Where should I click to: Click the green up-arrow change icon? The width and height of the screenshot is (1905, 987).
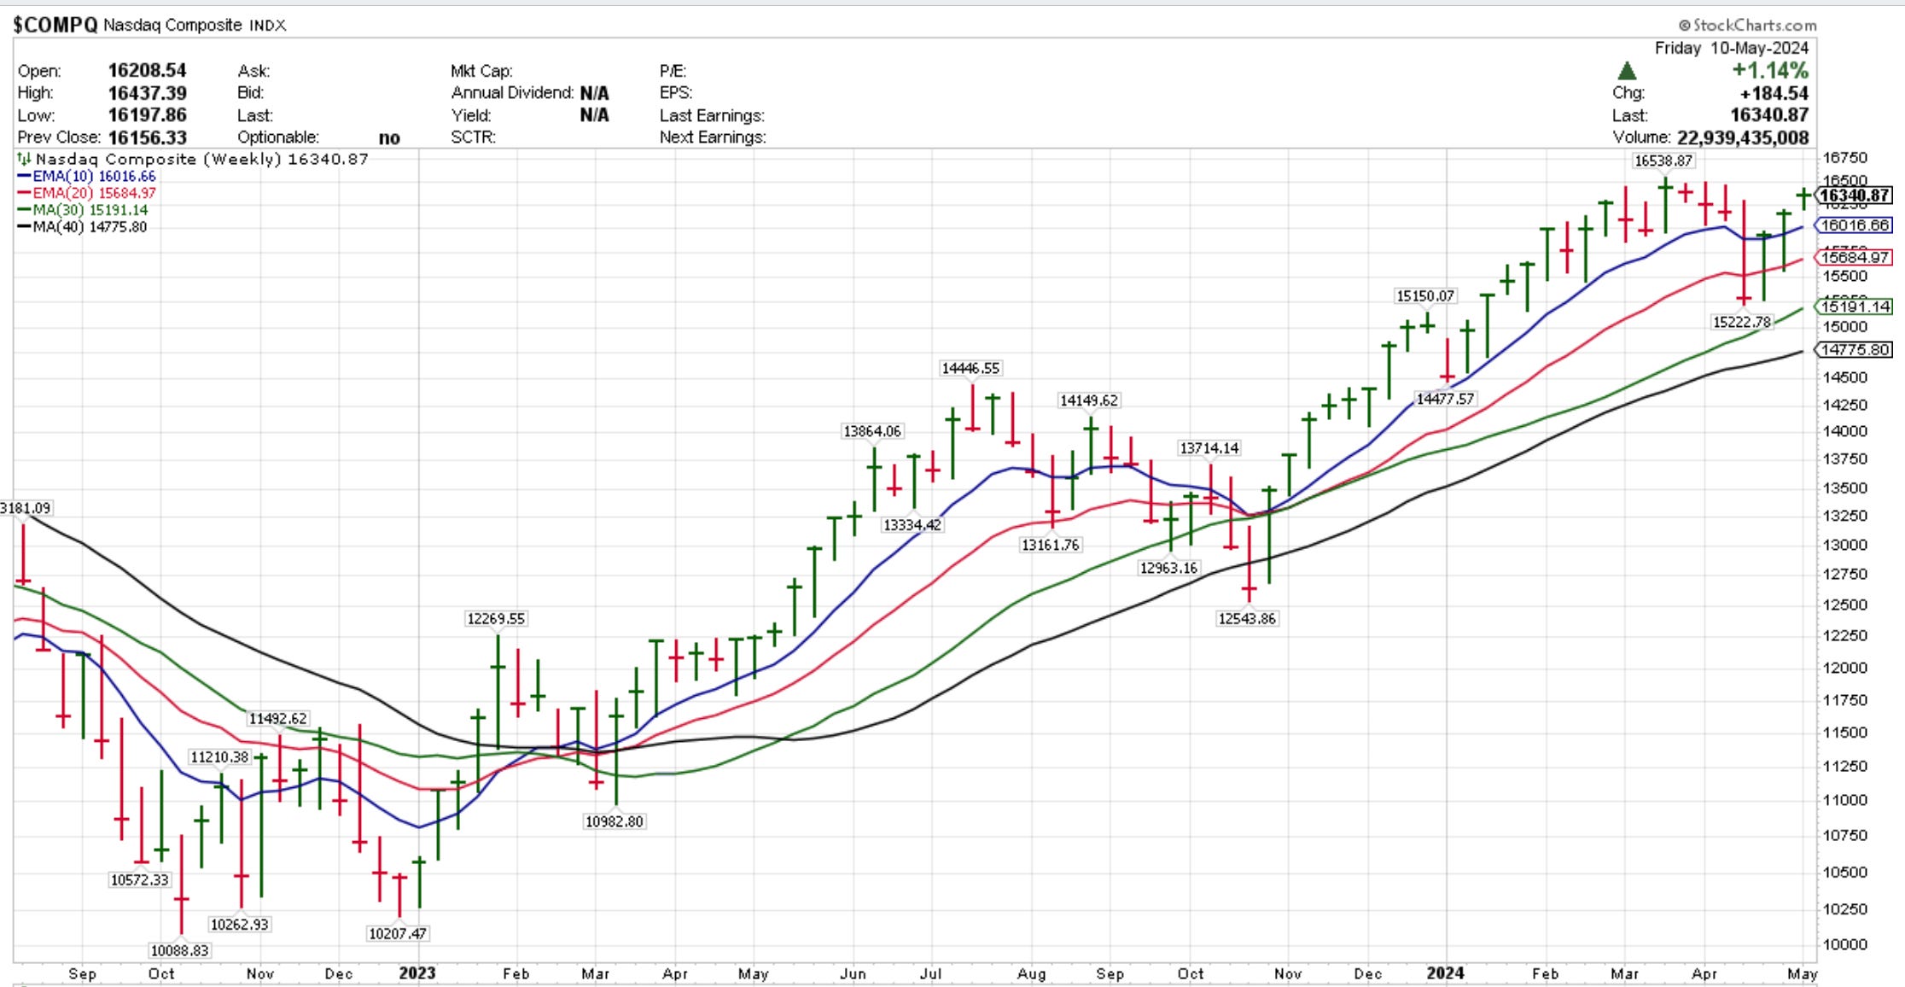click(x=1627, y=71)
